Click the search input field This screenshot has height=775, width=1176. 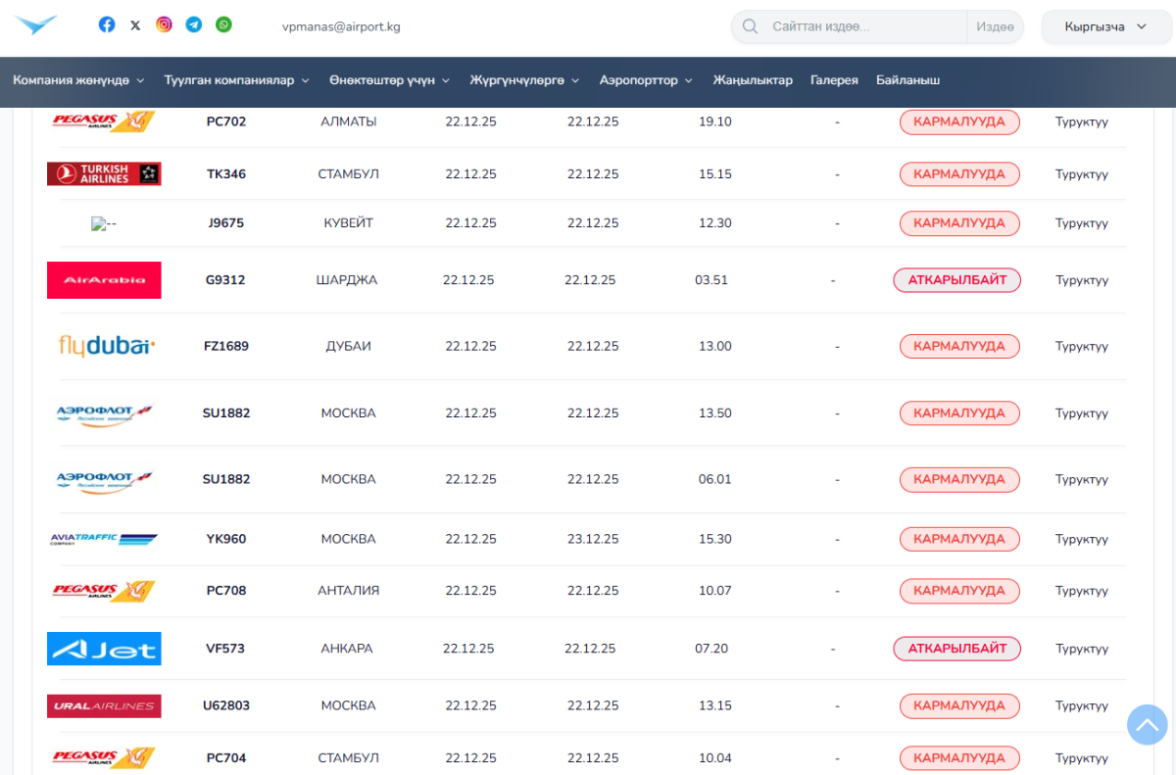(862, 26)
